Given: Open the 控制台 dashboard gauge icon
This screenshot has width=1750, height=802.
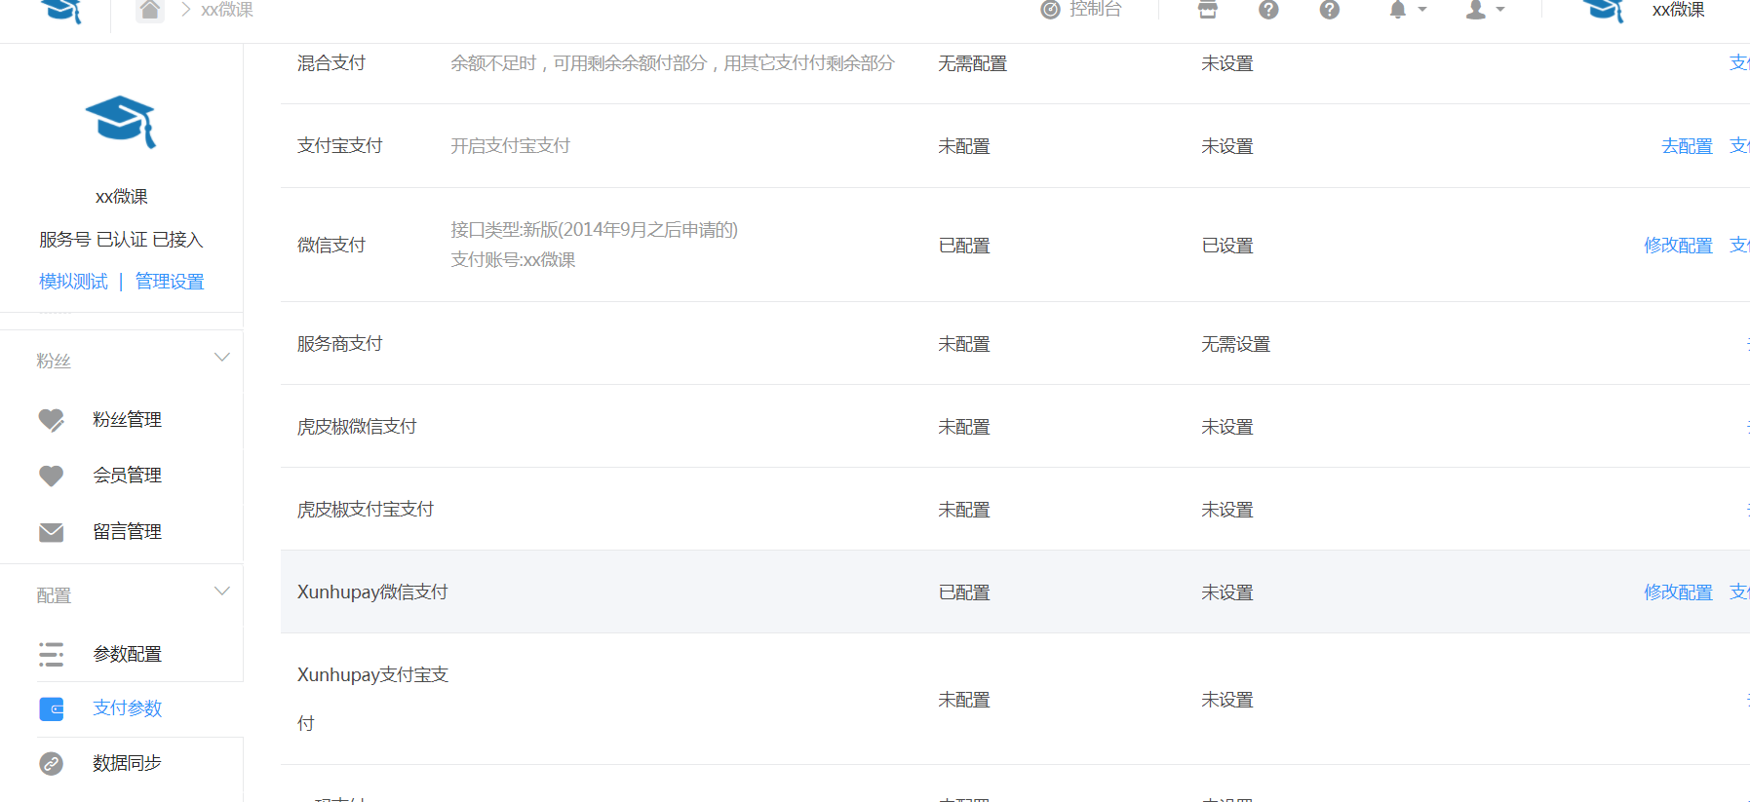Looking at the screenshot, I should tap(1050, 10).
